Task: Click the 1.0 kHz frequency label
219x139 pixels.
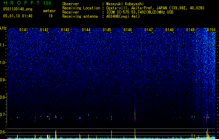Action: click(3, 63)
